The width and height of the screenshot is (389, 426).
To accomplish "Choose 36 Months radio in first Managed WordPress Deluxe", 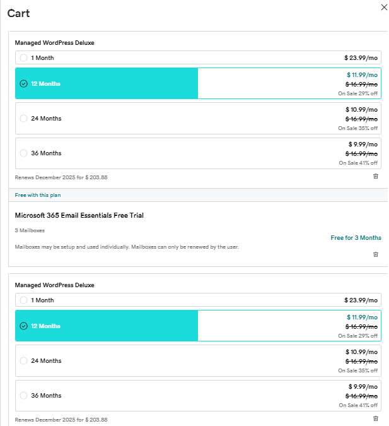I will tap(23, 153).
